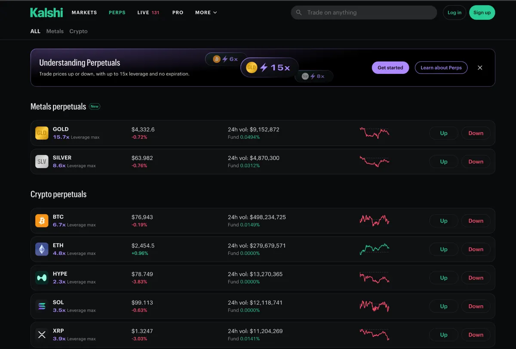Open the SILVER SLV icon

[42, 162]
